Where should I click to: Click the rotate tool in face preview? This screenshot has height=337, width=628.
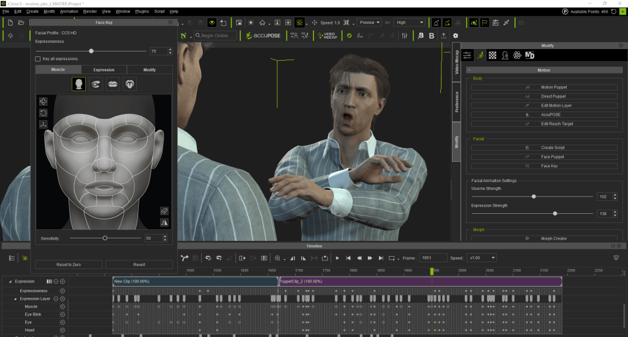point(44,113)
